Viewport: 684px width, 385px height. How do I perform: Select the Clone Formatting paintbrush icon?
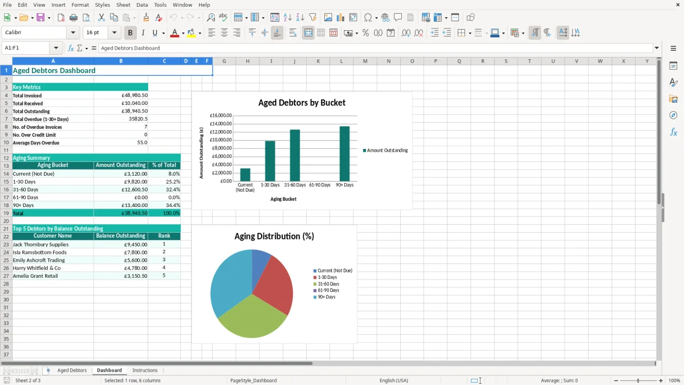click(146, 18)
